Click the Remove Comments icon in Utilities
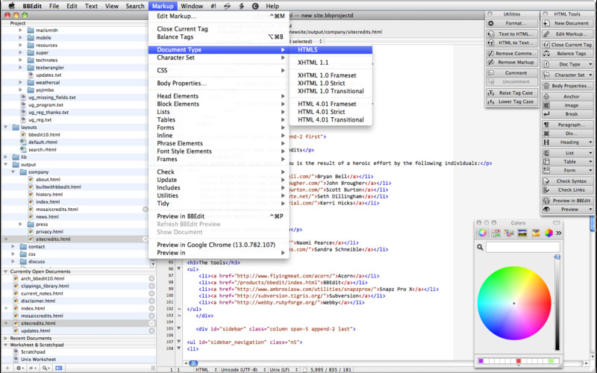This screenshot has width=597, height=373. coord(491,53)
